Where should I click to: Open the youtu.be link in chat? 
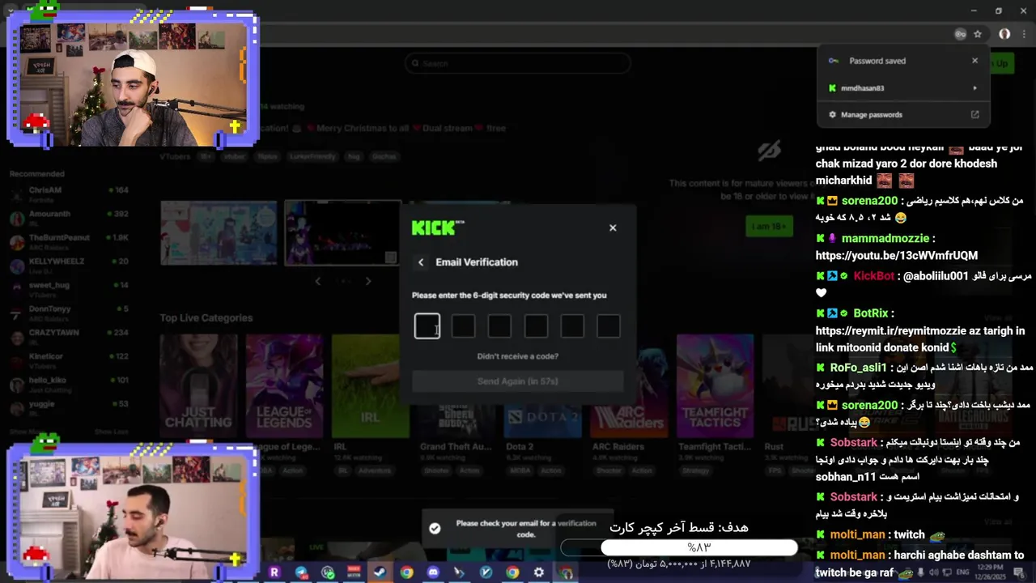(896, 256)
